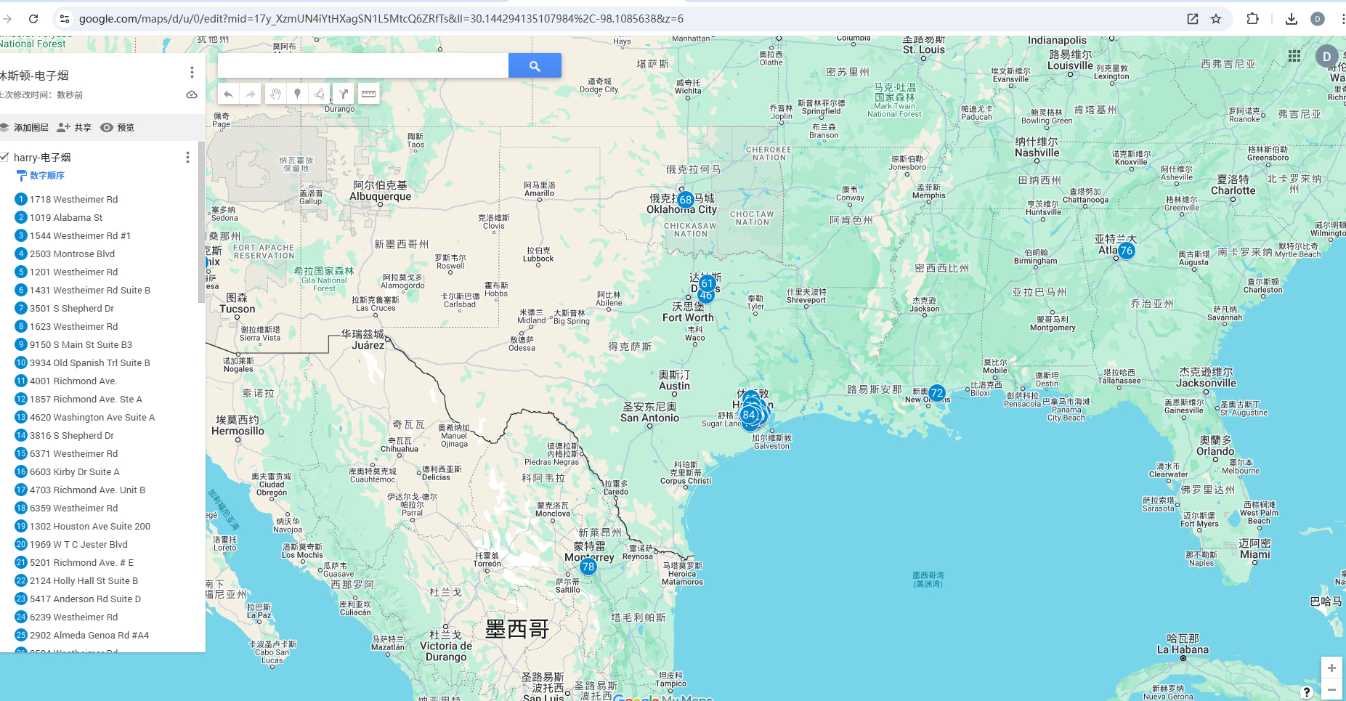Image resolution: width=1346 pixels, height=701 pixels.
Task: Select the hand pan tool
Action: point(275,94)
